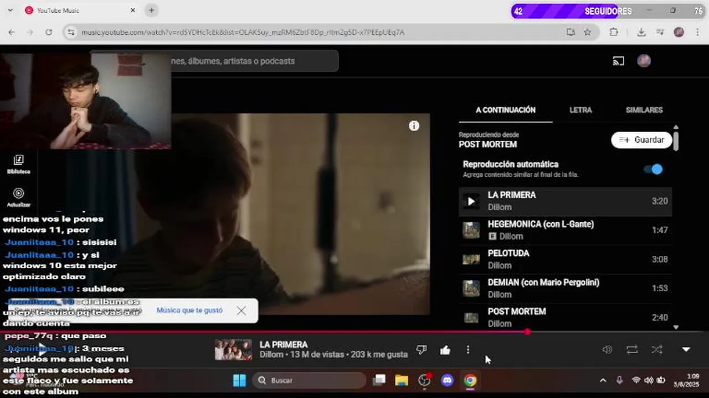Open File Explorer from taskbar
This screenshot has width=709, height=398.
pyautogui.click(x=402, y=380)
